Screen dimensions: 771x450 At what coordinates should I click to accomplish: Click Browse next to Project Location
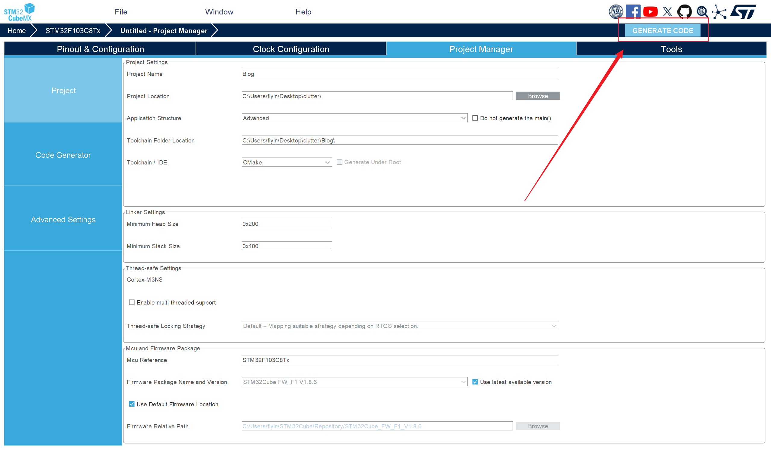[x=538, y=96]
